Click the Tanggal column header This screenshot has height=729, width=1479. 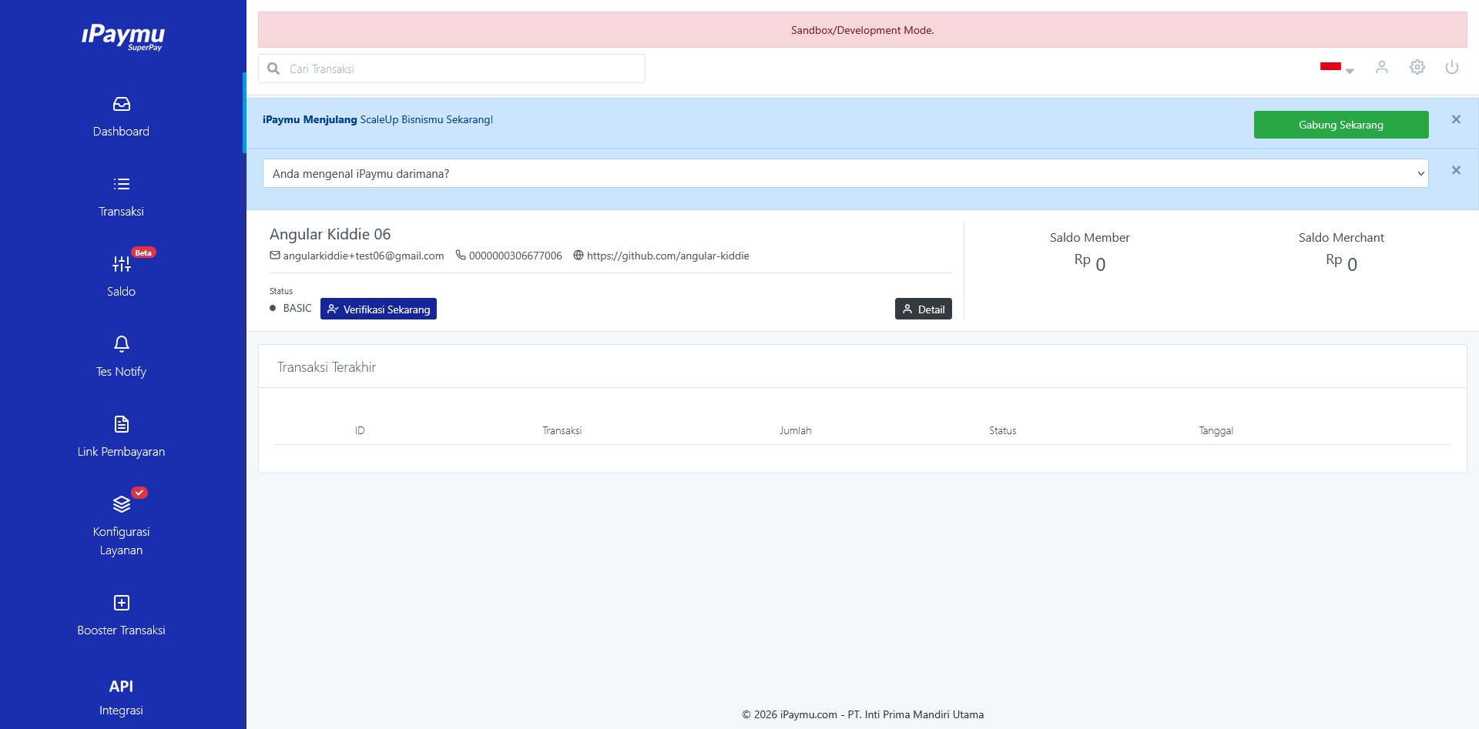(x=1216, y=430)
